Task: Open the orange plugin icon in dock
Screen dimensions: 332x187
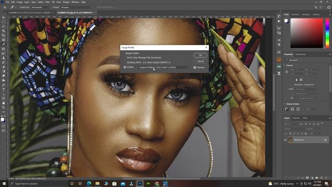Action: click(279, 60)
